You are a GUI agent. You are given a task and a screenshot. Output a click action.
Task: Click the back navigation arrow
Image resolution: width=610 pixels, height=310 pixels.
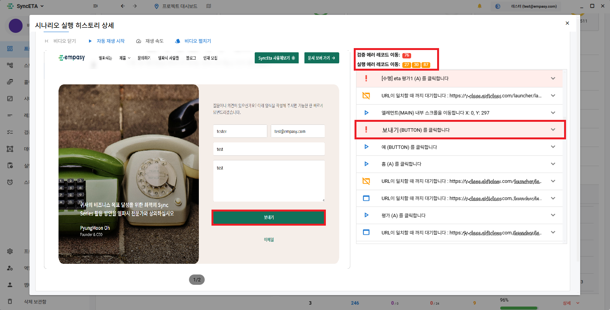pos(123,6)
